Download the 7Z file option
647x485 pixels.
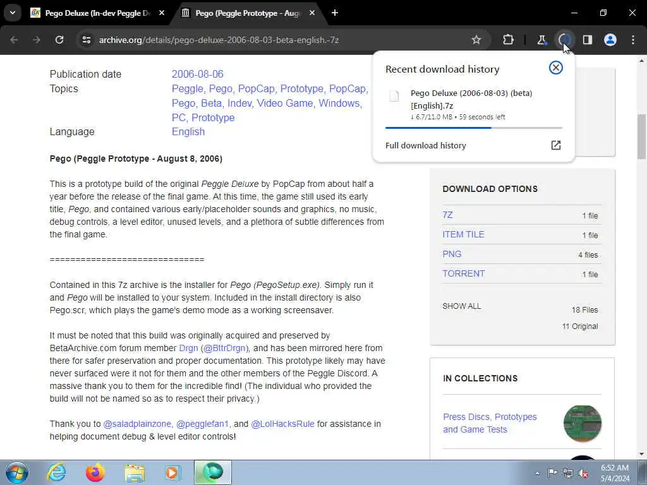[x=447, y=215]
